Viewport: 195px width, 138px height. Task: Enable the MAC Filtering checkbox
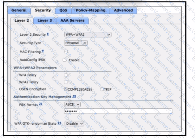66,52
